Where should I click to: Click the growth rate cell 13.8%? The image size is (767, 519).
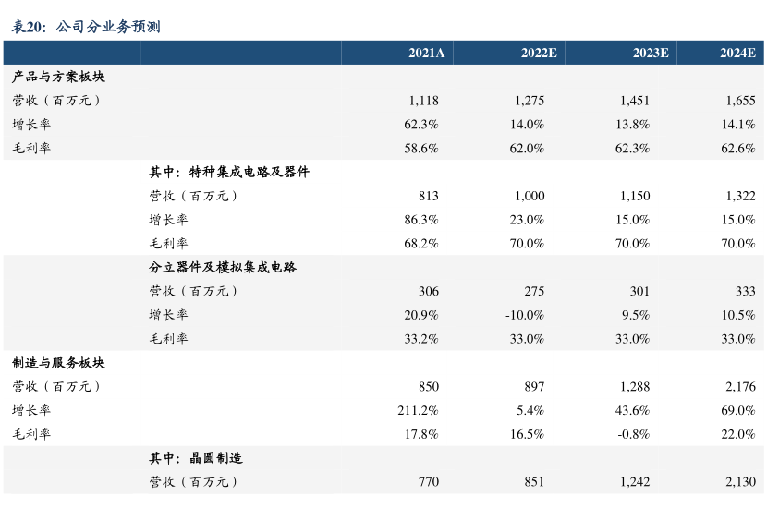632,125
